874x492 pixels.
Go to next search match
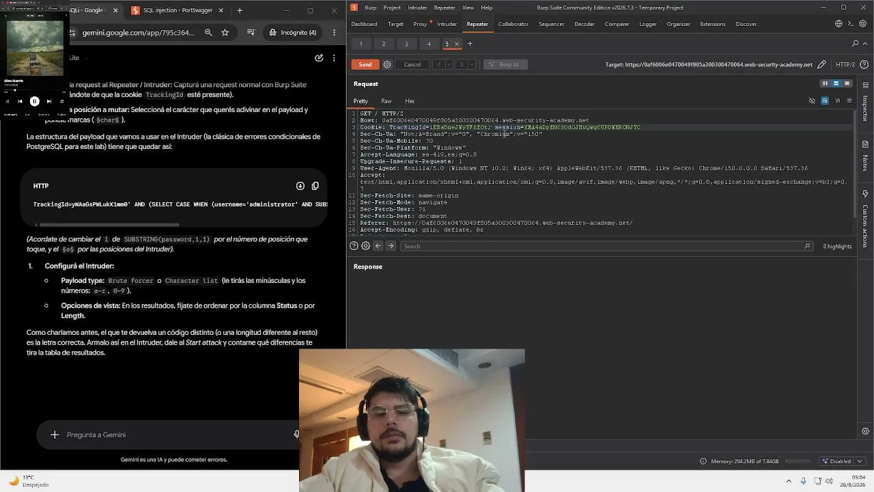click(x=391, y=246)
